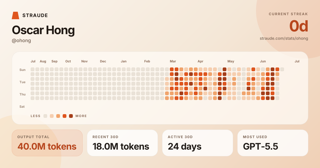Click the current streak 0d value
Image resolution: width=320 pixels, height=168 pixels.
(299, 26)
